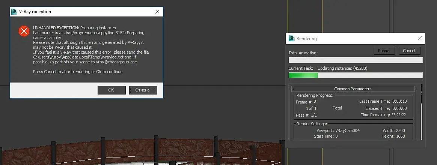The width and height of the screenshot is (437, 165).
Task: Click the 3ds Max icon in the Rendering title bar
Action: pos(291,38)
